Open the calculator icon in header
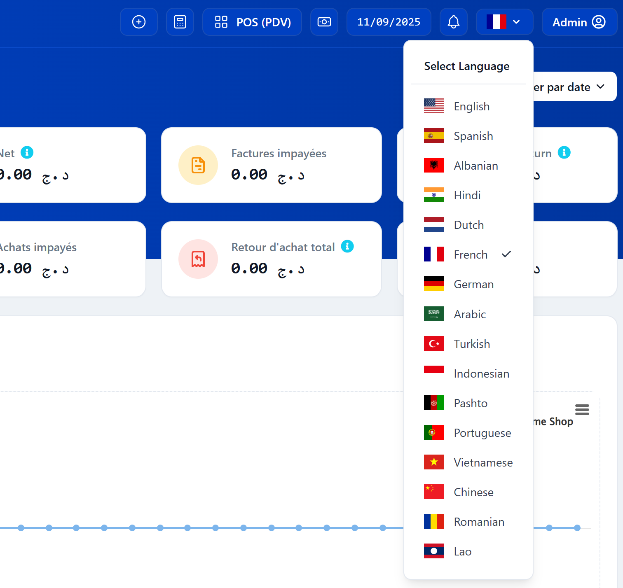The width and height of the screenshot is (623, 588). coord(180,22)
